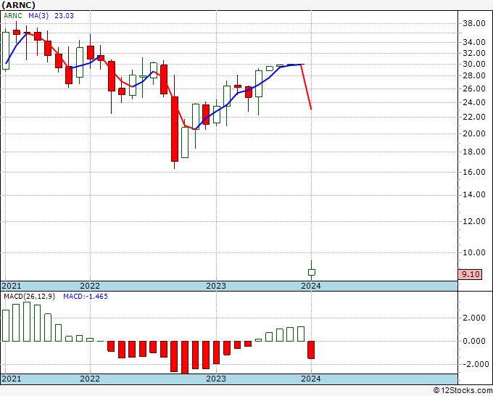This screenshot has width=493, height=396.
Task: Click the (ARNC) chart title
Action: pos(18,5)
